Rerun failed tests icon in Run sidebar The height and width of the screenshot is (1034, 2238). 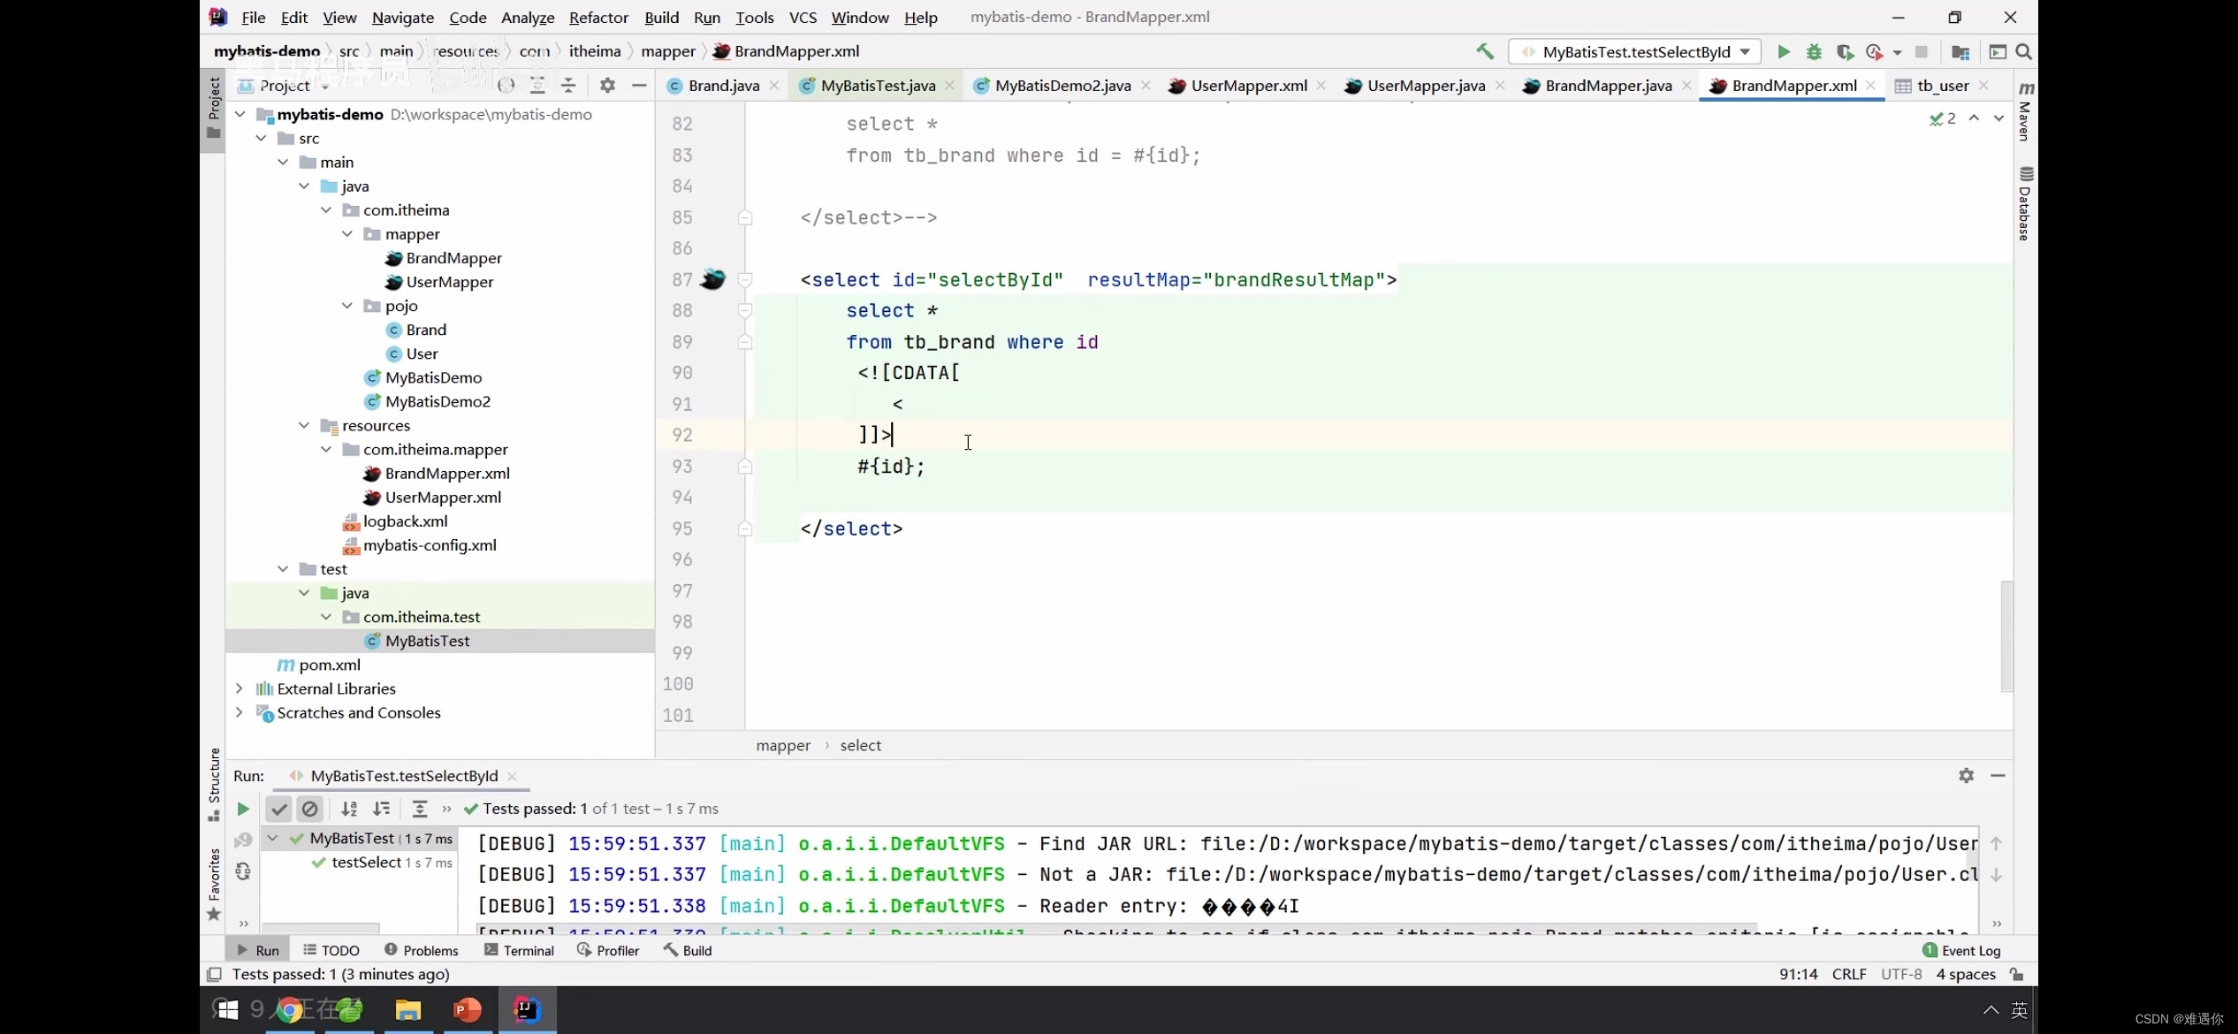coord(243,840)
